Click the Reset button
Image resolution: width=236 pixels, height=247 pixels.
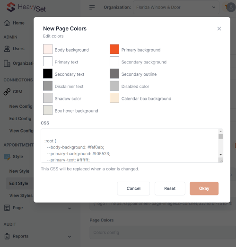click(170, 188)
